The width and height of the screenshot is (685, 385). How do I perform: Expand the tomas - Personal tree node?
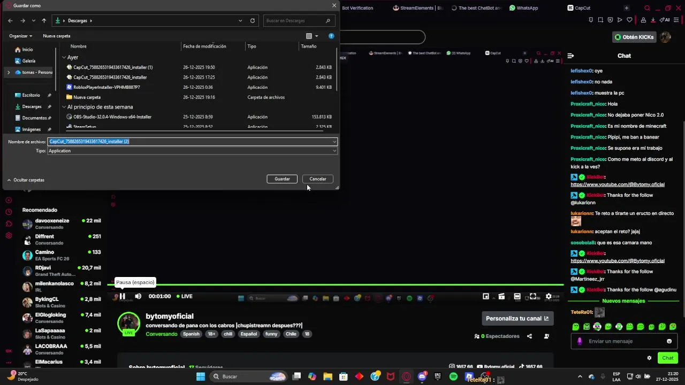coord(8,72)
